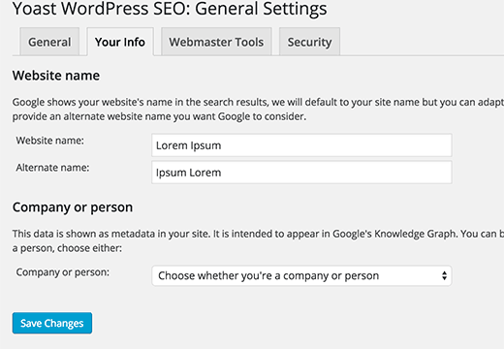Click the Yoast WordPress SEO page title
Image resolution: width=504 pixels, height=349 pixels.
[x=170, y=9]
